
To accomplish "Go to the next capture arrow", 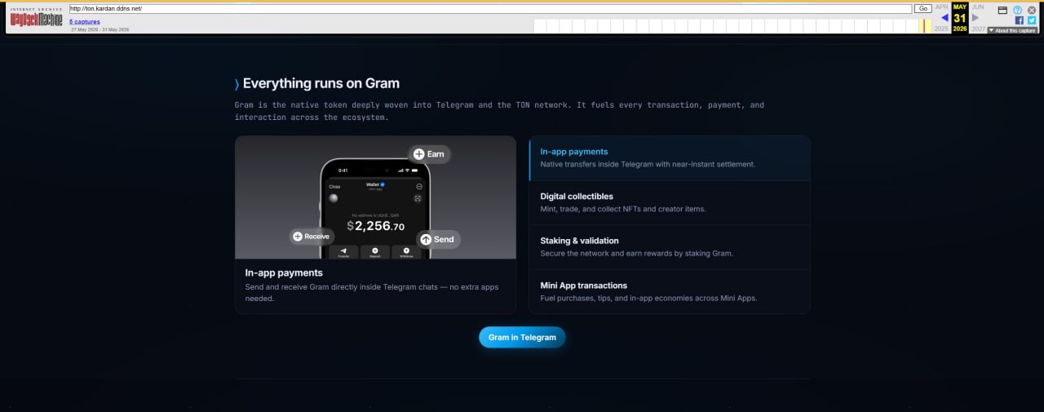I will tap(975, 17).
